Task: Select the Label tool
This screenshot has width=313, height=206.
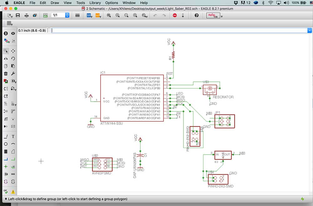Action: click(x=13, y=166)
